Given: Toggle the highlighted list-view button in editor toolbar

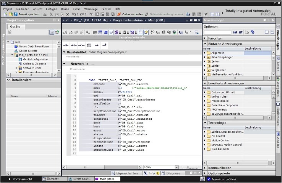Looking at the screenshot, I should click(x=141, y=32).
